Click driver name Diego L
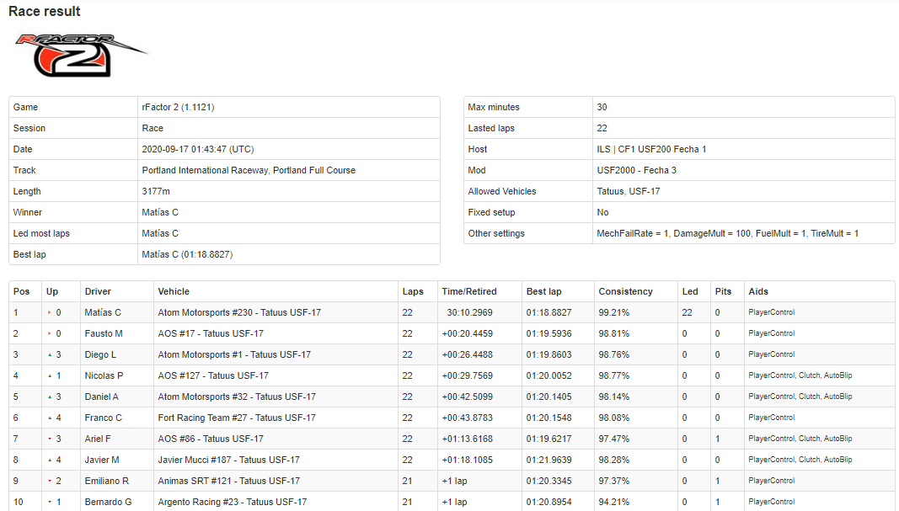The height and width of the screenshot is (511, 899). pyautogui.click(x=100, y=354)
